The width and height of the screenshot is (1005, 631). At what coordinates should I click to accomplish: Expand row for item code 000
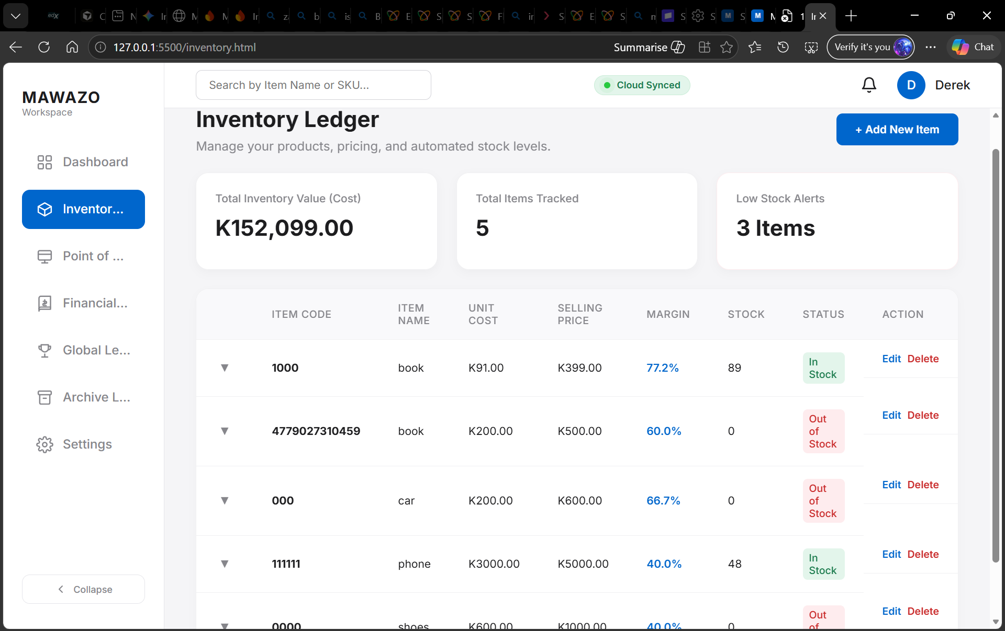tap(225, 501)
